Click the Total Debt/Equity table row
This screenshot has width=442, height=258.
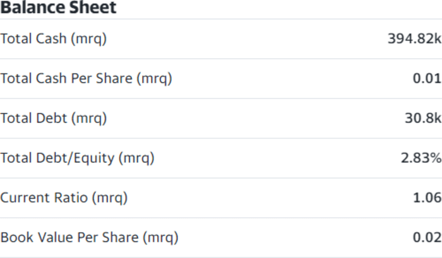click(221, 158)
